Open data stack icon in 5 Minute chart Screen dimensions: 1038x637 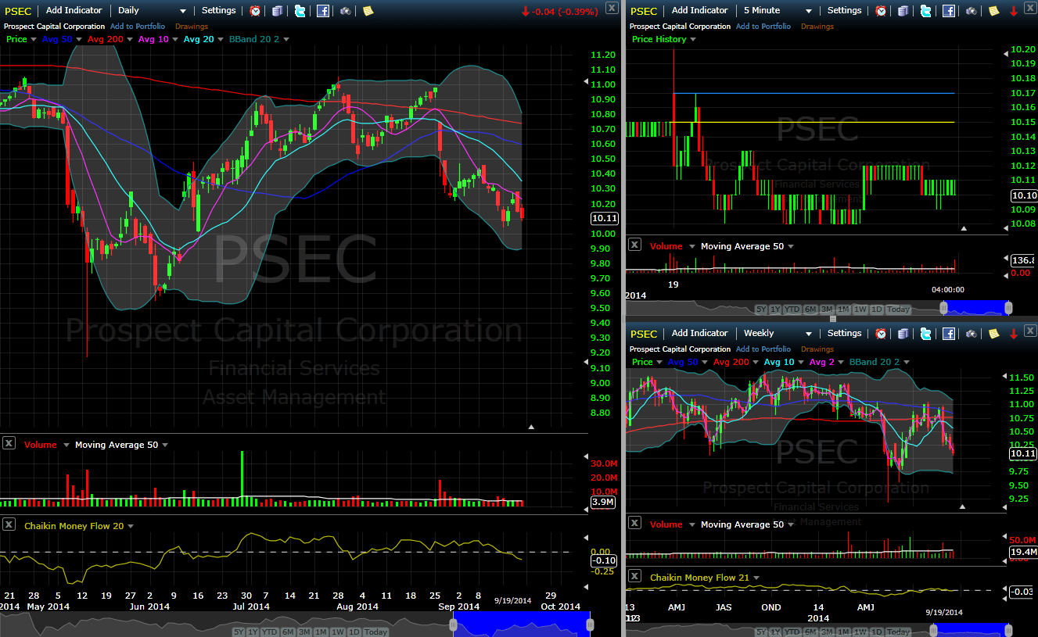click(x=903, y=11)
